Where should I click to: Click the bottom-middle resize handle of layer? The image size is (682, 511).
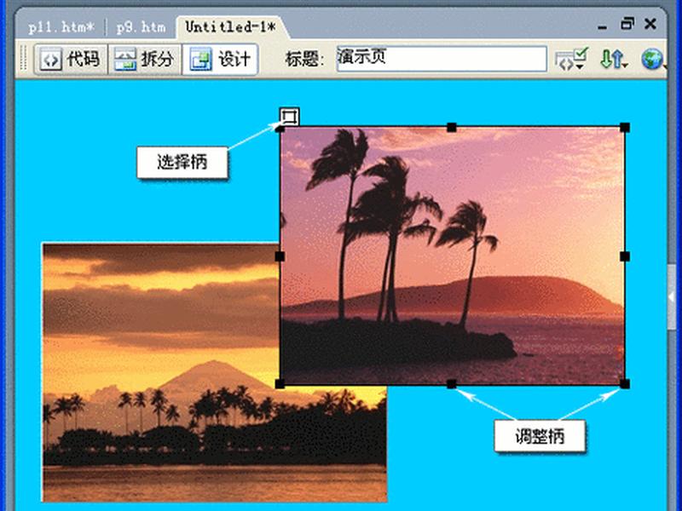(x=452, y=384)
